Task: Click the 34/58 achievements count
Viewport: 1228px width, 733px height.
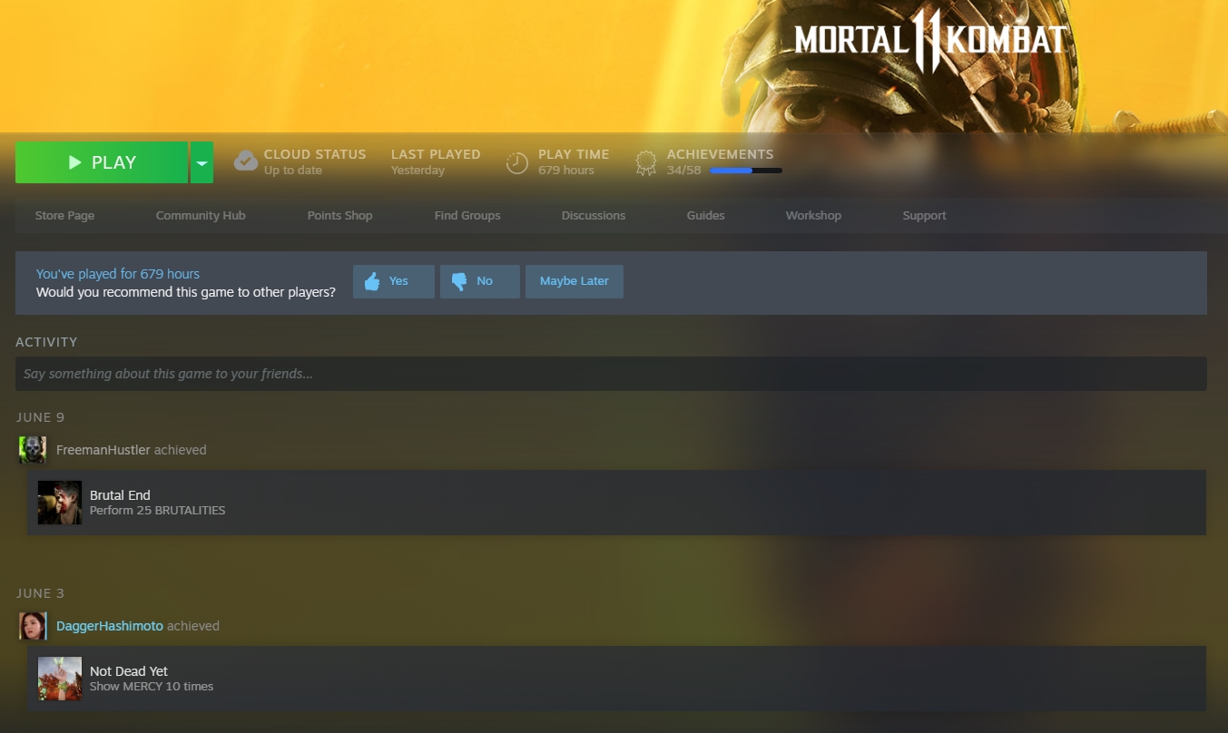Action: click(684, 171)
